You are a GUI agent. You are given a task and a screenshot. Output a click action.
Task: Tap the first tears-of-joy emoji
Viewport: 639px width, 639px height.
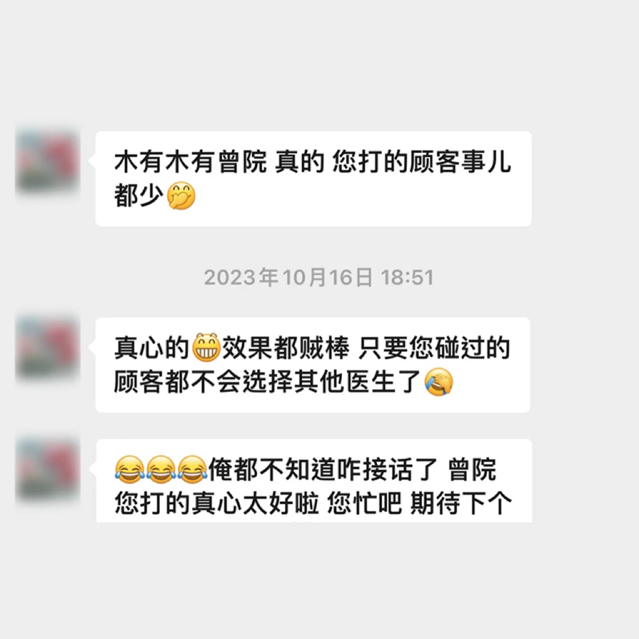(x=130, y=469)
